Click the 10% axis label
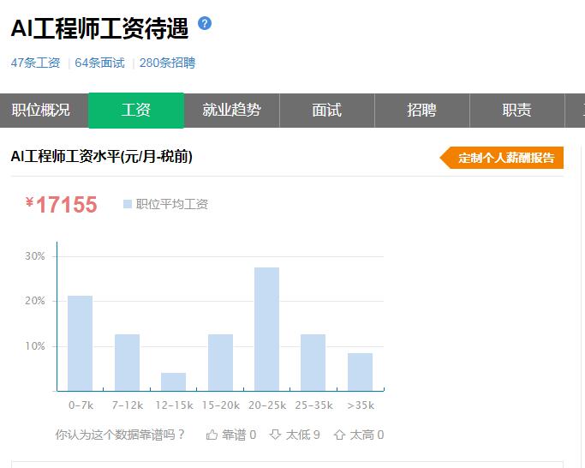The width and height of the screenshot is (585, 468). [35, 346]
